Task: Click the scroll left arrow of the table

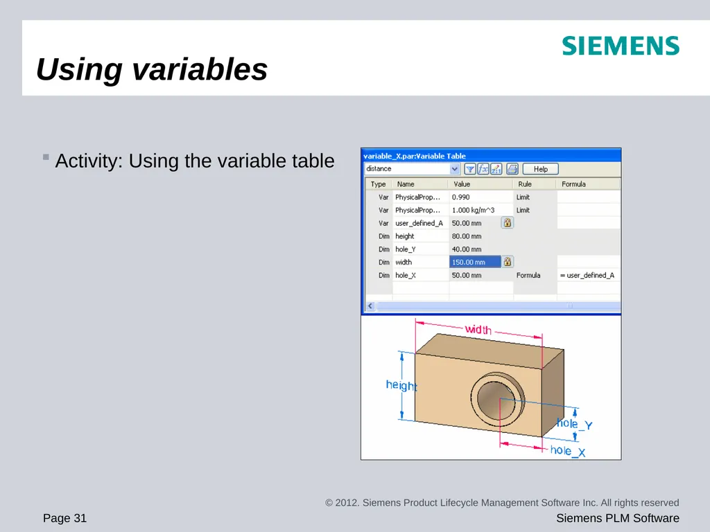Action: [370, 305]
